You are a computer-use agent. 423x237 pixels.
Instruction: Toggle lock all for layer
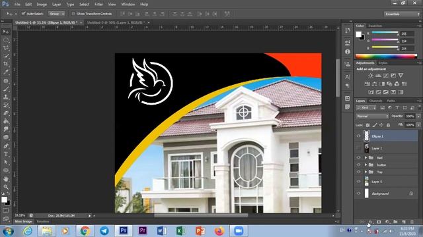point(388,125)
